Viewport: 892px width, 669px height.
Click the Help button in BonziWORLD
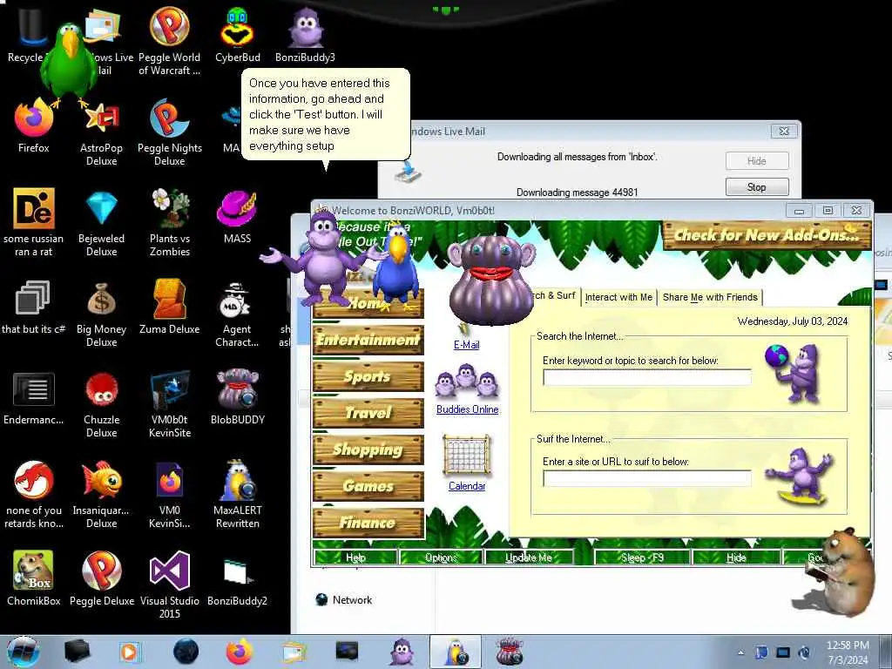[x=355, y=557]
